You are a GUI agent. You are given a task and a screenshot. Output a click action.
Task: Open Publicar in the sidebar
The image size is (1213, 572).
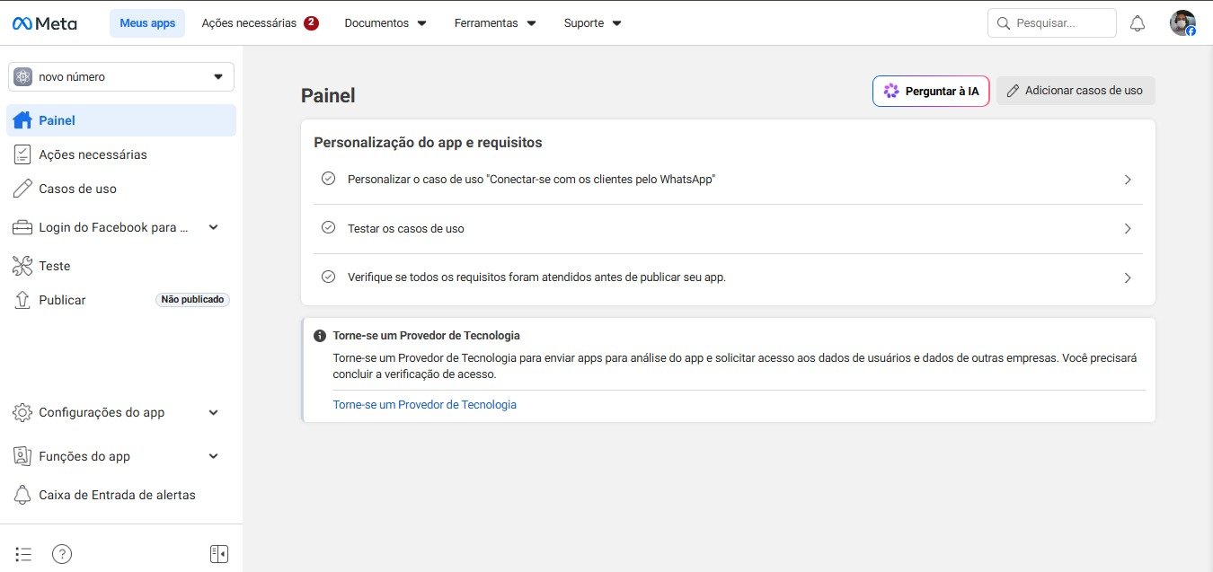point(121,300)
